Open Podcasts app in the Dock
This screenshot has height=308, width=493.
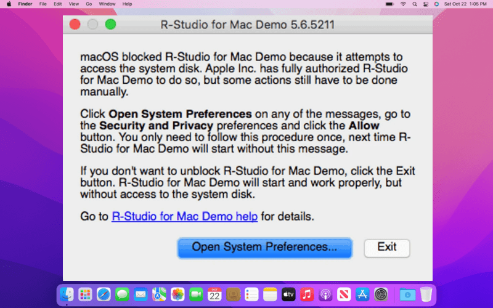[x=325, y=295]
